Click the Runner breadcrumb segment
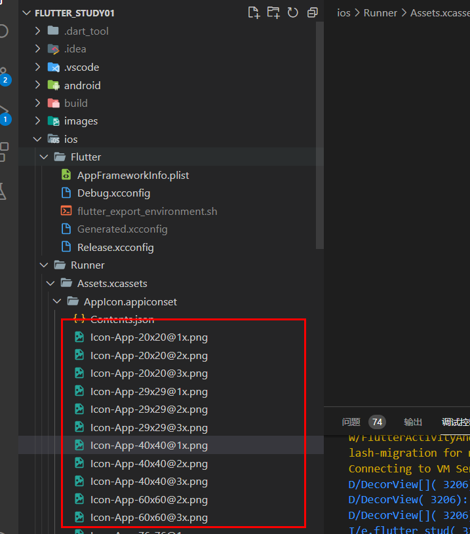 pyautogui.click(x=380, y=13)
